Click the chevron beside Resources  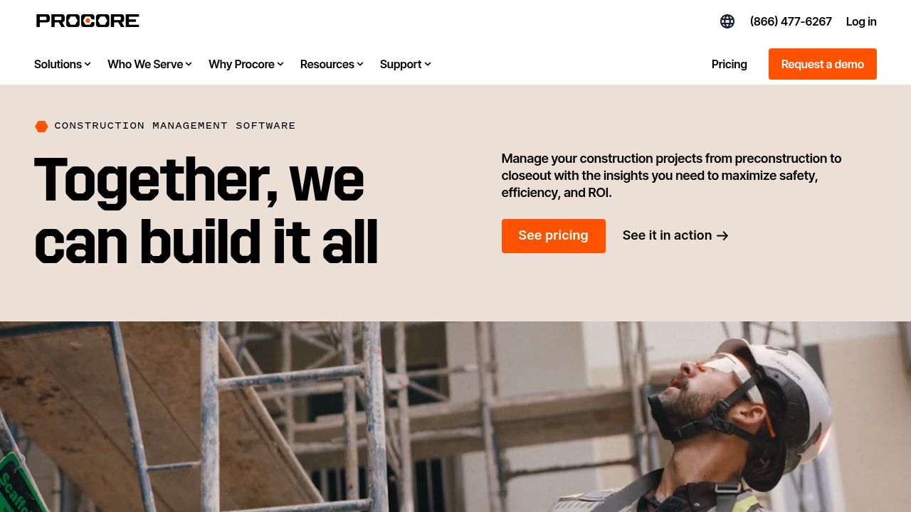click(360, 64)
